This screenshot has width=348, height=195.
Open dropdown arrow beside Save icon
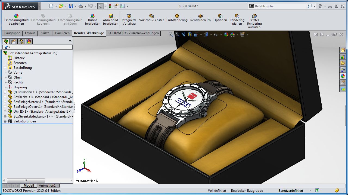[76, 6]
